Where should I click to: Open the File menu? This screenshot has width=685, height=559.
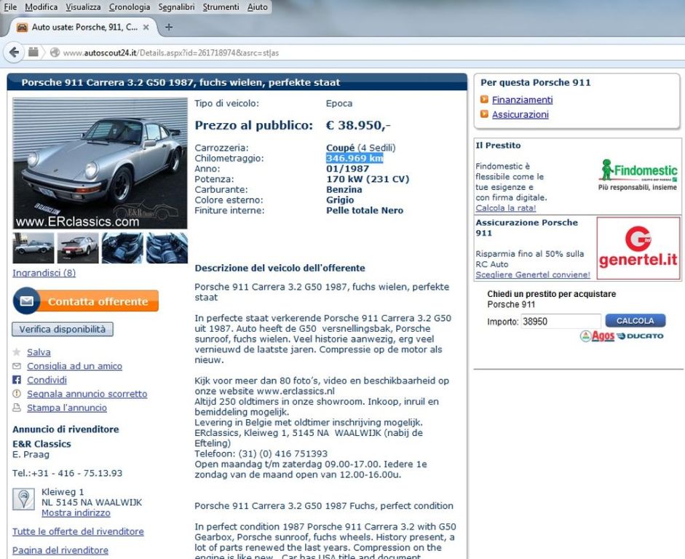point(10,7)
